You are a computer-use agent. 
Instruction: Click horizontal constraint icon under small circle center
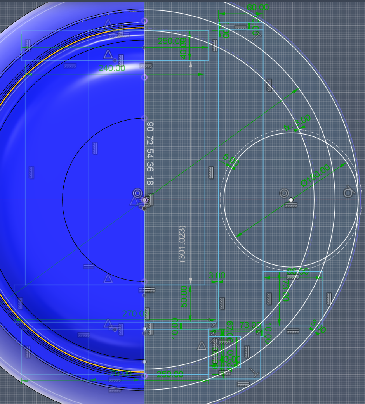(290, 205)
